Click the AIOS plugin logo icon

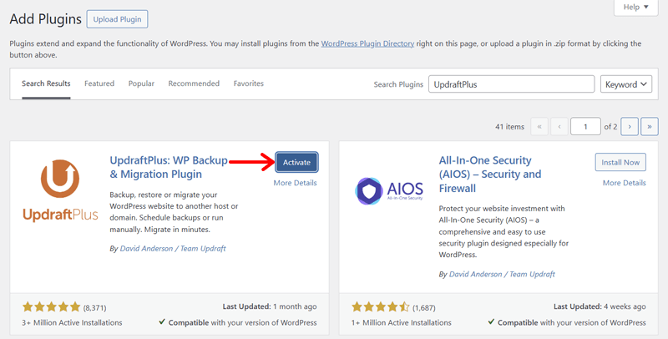pyautogui.click(x=389, y=191)
